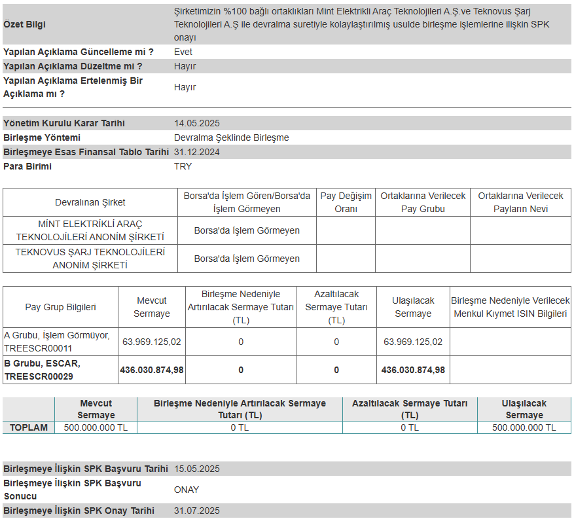Click Mevcut Sermaye 63.969.125,02 value
This screenshot has height=521, width=574.
point(152,342)
